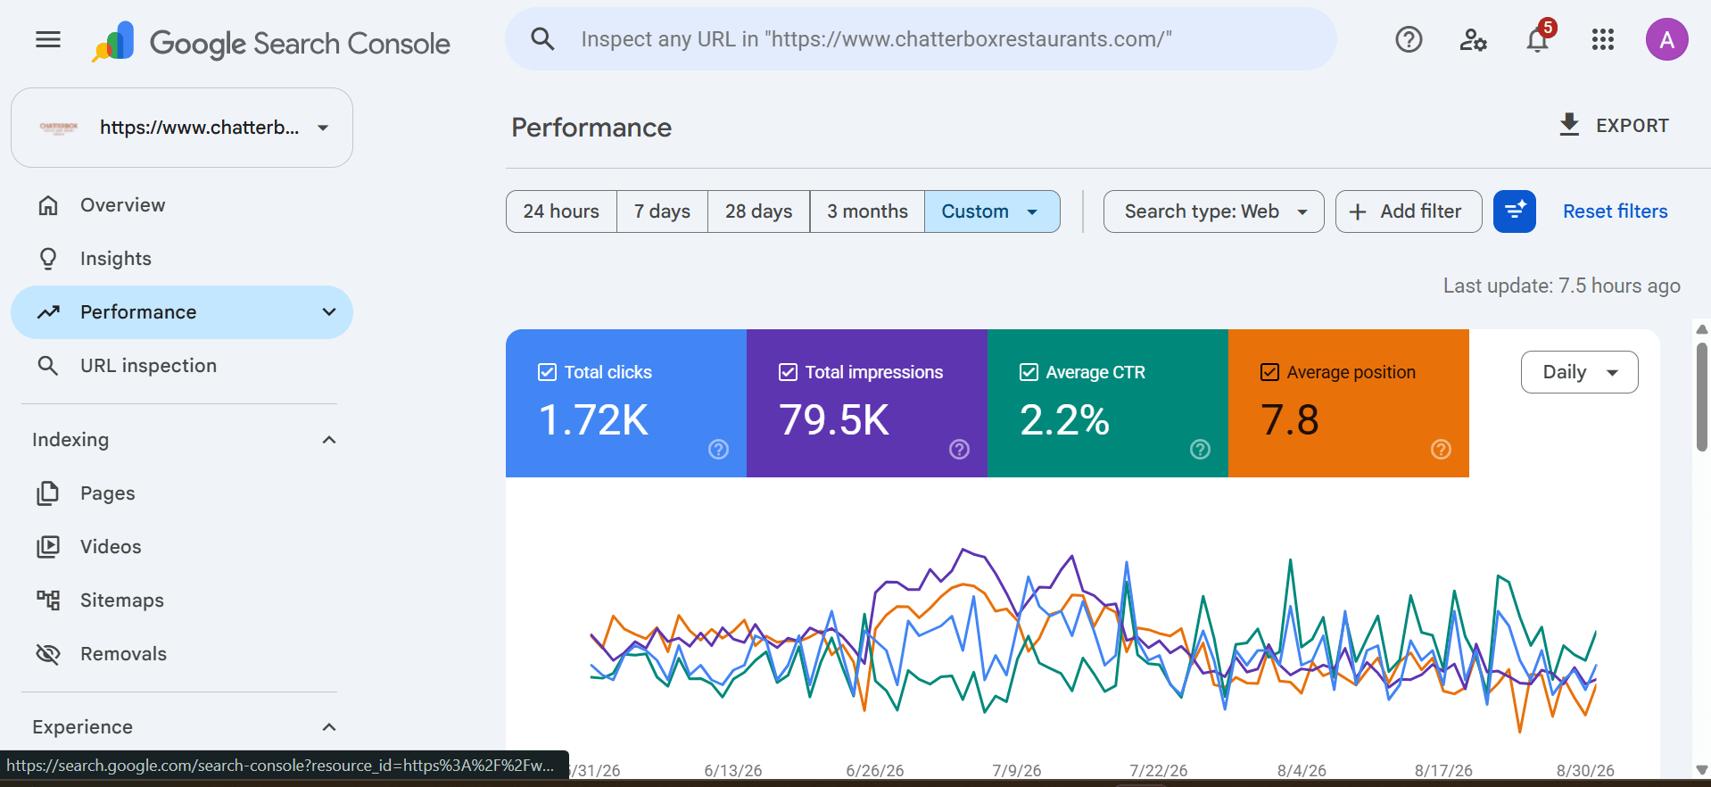Click the Performance page heading
Viewport: 1711px width, 787px height.
591,128
